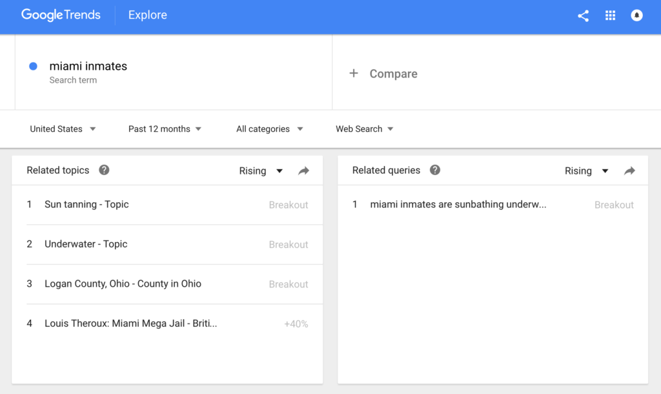Viewport: 661px width, 394px height.
Task: Click the Related queries heading
Action: click(x=386, y=171)
